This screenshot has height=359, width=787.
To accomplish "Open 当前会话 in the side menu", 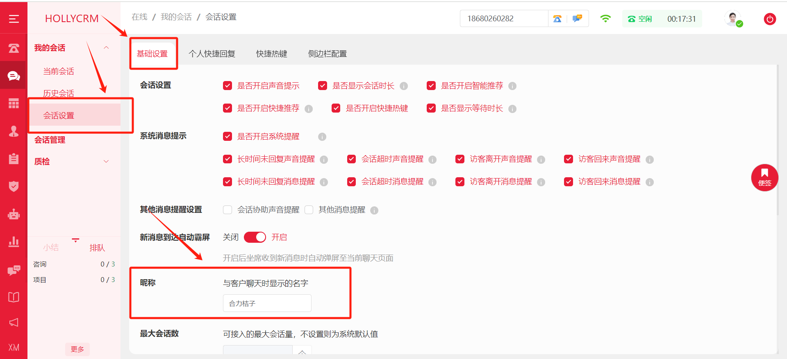I will click(59, 71).
